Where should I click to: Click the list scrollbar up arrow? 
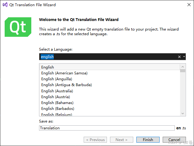(x=183, y=67)
